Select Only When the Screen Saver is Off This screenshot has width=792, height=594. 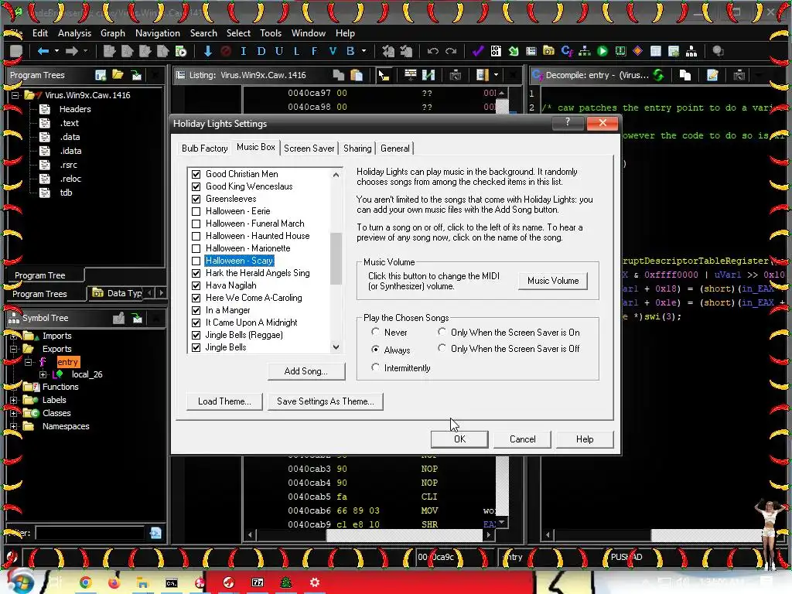442,348
